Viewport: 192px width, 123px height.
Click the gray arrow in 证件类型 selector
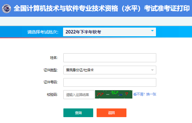pos(152,70)
